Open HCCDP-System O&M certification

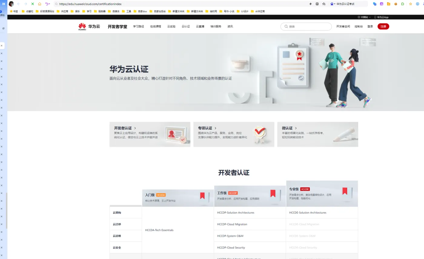click(230, 236)
